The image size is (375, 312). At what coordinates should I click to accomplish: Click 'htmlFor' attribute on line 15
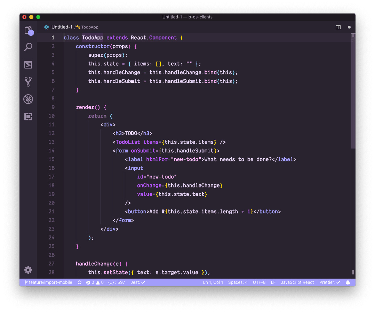point(157,159)
